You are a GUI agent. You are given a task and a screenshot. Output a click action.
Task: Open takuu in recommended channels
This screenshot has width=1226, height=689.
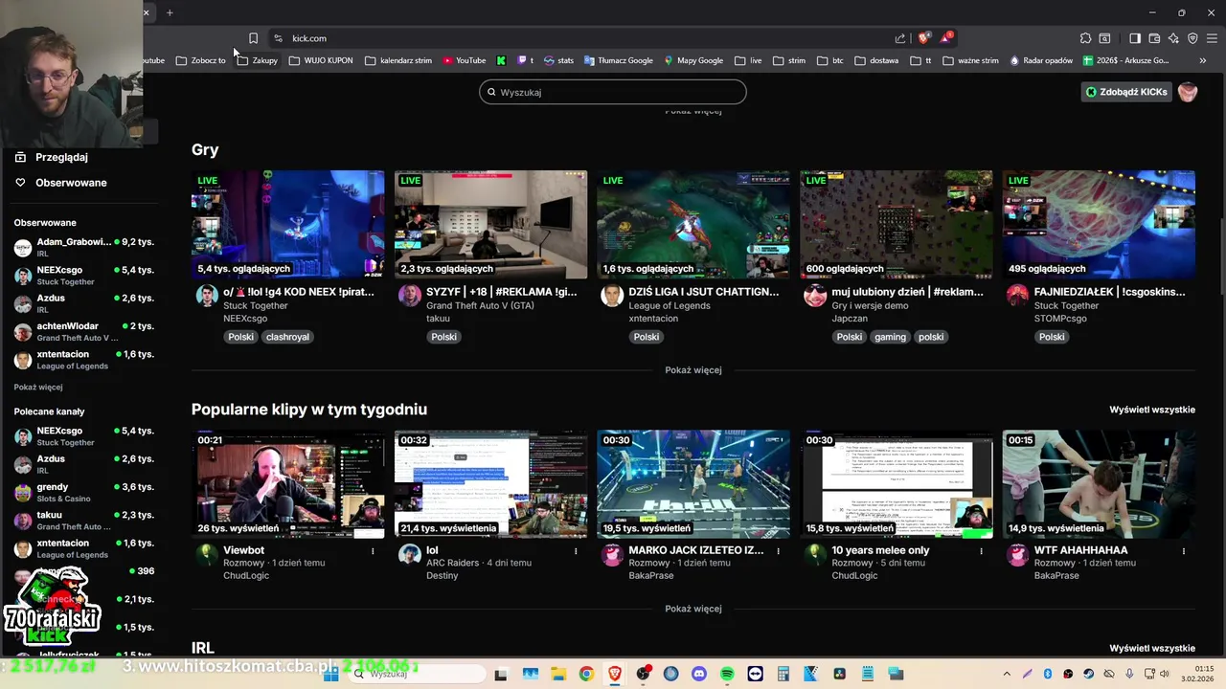(84, 520)
